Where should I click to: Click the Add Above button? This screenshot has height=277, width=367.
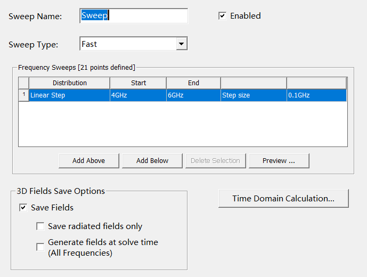pyautogui.click(x=89, y=161)
